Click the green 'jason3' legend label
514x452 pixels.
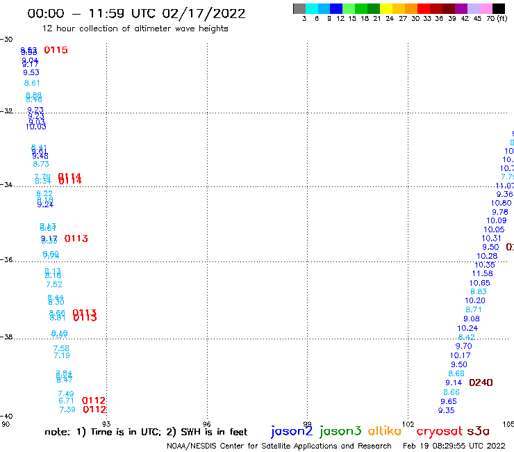pyautogui.click(x=340, y=431)
